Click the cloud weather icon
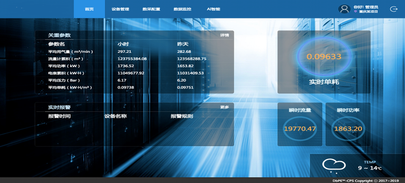405x183 pixels. click(x=332, y=166)
